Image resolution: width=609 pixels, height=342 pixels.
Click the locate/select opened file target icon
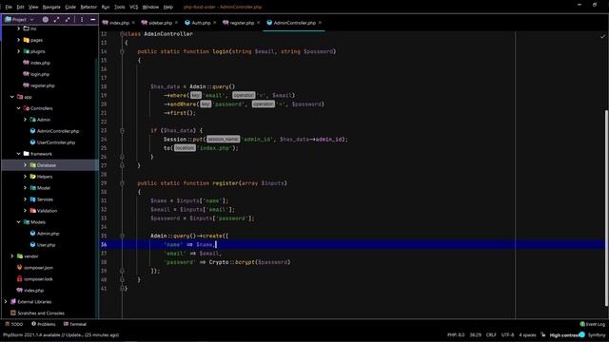46,19
